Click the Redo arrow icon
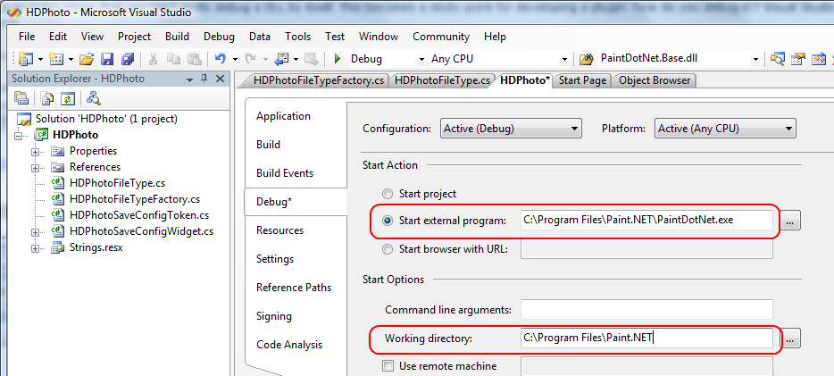This screenshot has width=834, height=376. coord(251,59)
